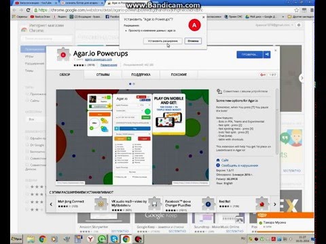Open Mail.ru Agent from taskbar

[x=102, y=239]
